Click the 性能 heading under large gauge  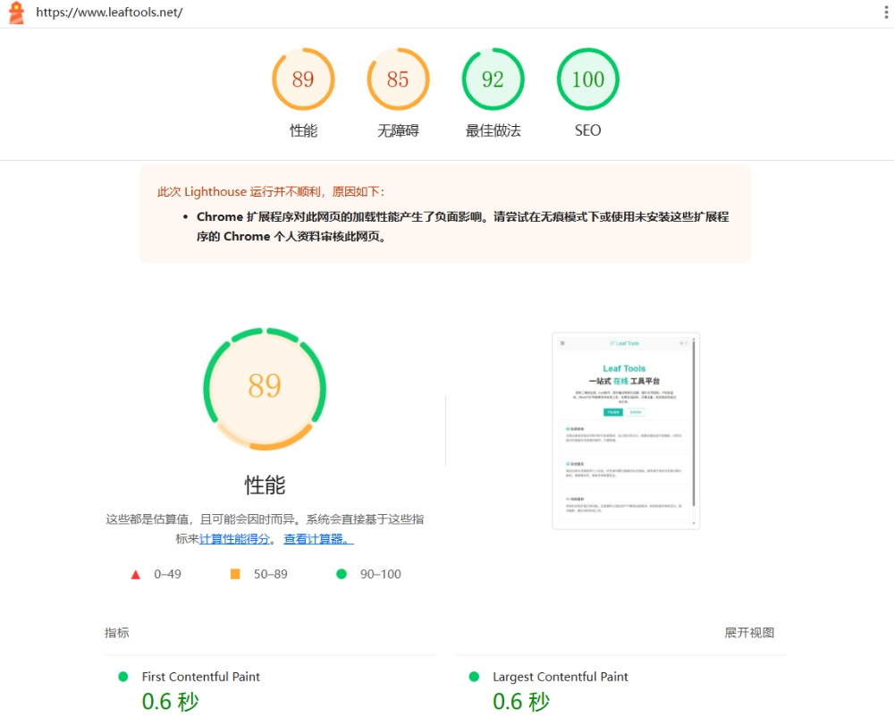point(265,485)
